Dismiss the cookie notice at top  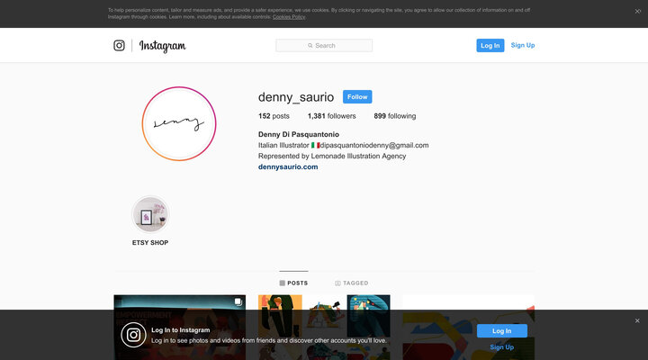click(638, 12)
